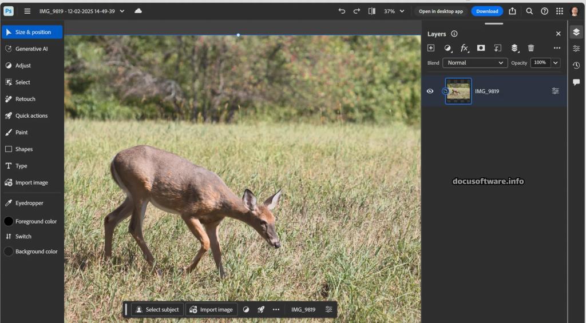This screenshot has width=586, height=323.
Task: Open more options ellipsis in contextual bar
Action: [276, 309]
